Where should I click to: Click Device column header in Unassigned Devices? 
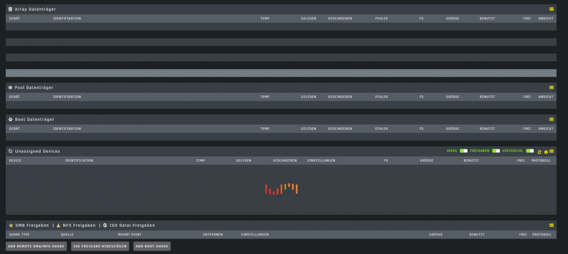pyautogui.click(x=15, y=160)
